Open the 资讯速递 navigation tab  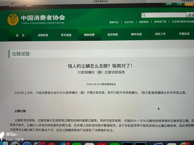66,35
